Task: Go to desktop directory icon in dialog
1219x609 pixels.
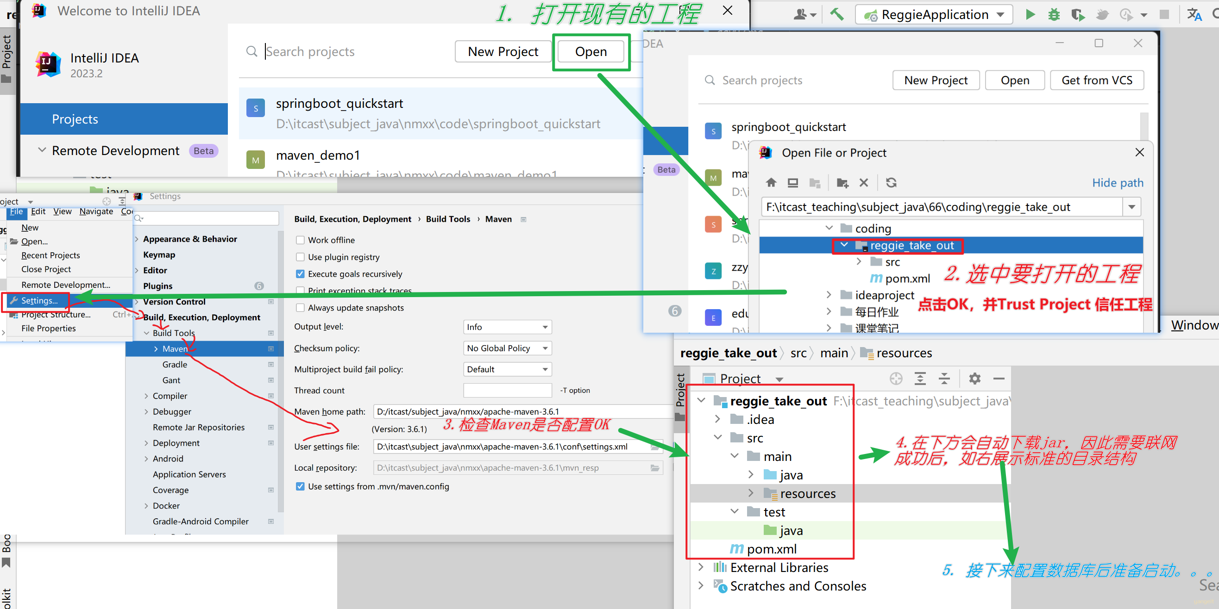Action: pos(792,182)
